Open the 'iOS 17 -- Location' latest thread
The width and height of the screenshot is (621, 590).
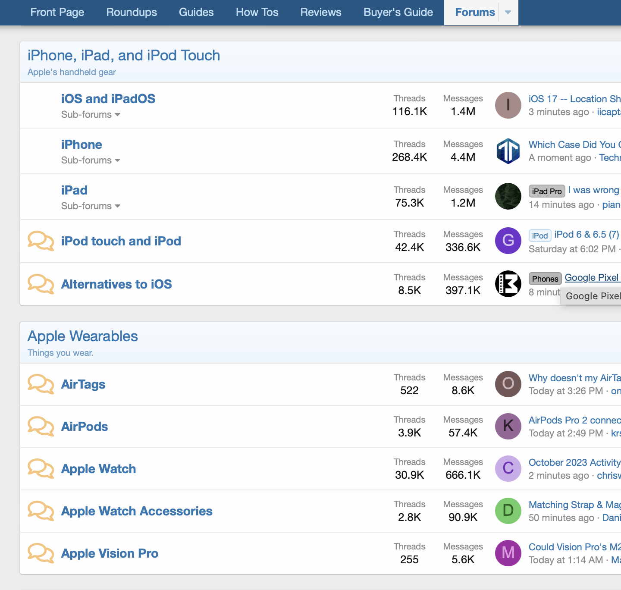click(x=575, y=99)
